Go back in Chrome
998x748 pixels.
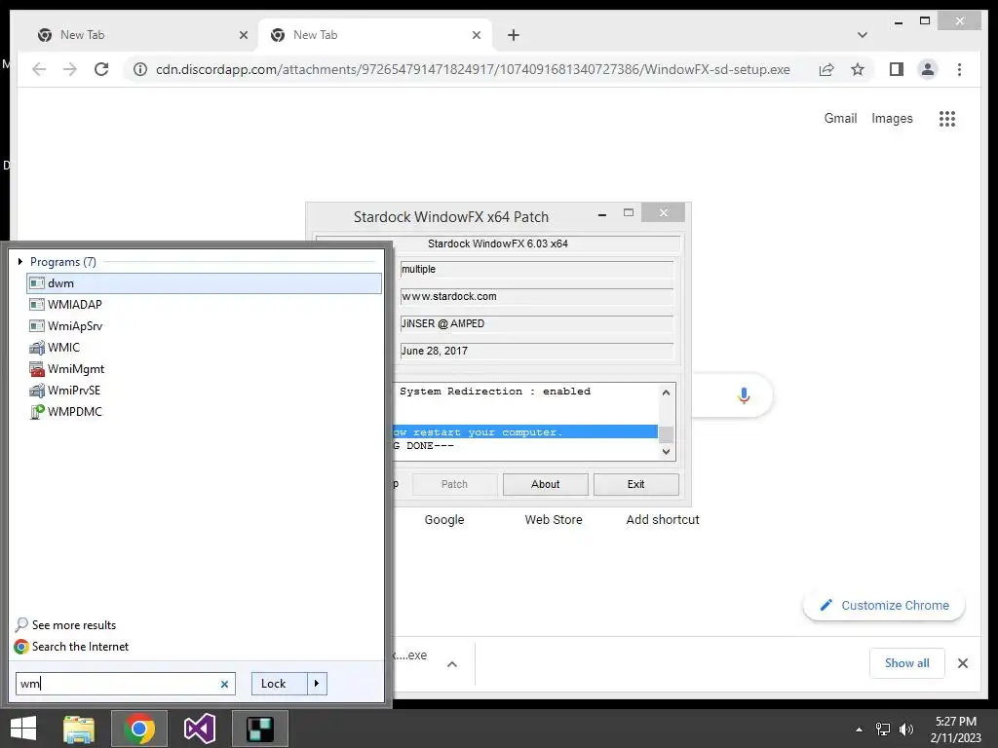coord(39,69)
